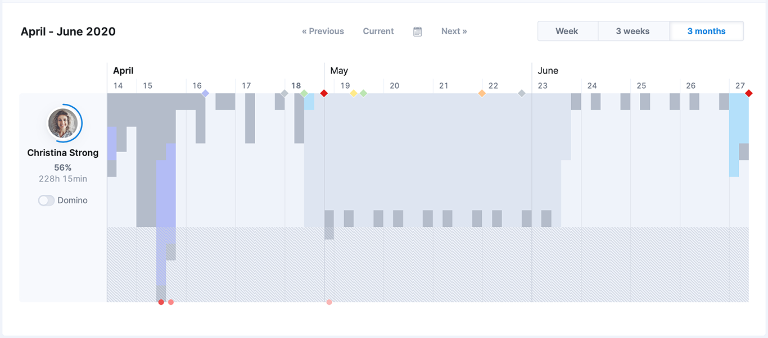Open the calendar date picker icon
The image size is (768, 338).
[x=417, y=31]
